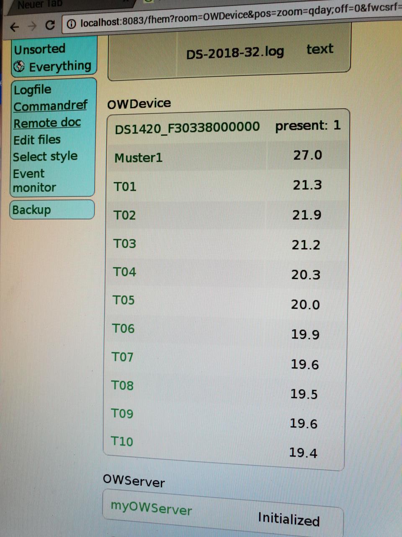The width and height of the screenshot is (402, 537).
Task: Open the T10 sensor device
Action: [122, 441]
